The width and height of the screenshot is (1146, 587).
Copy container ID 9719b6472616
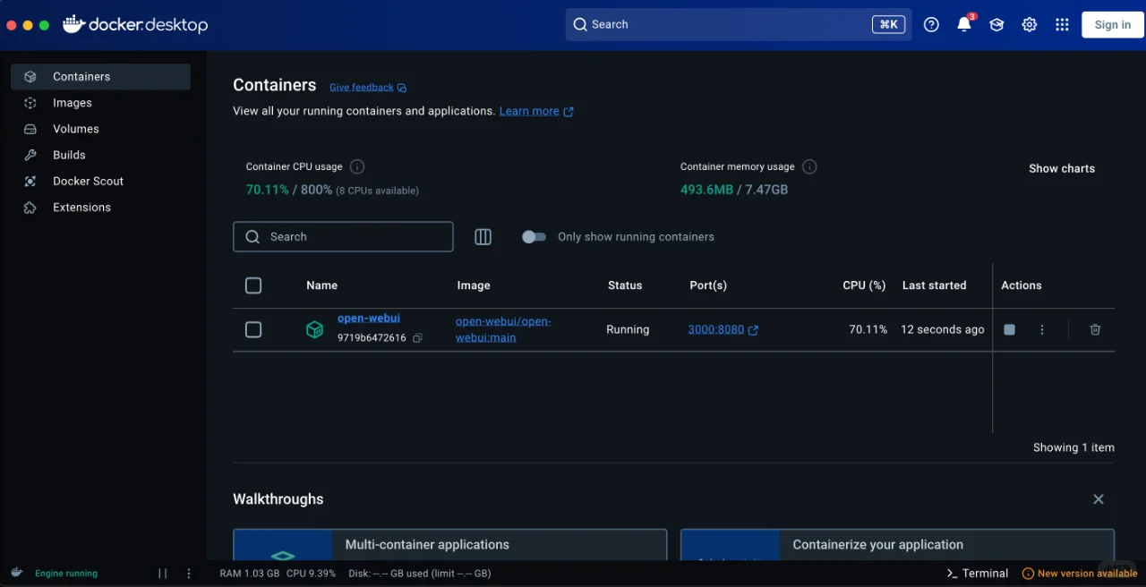pos(417,338)
